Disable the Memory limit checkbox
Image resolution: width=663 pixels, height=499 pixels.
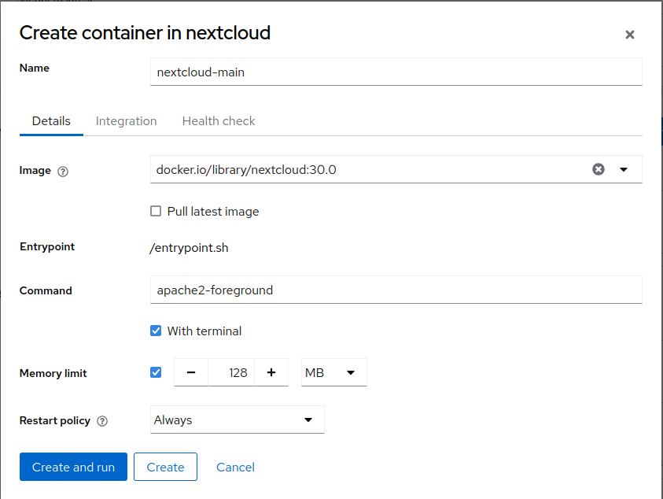tap(156, 372)
